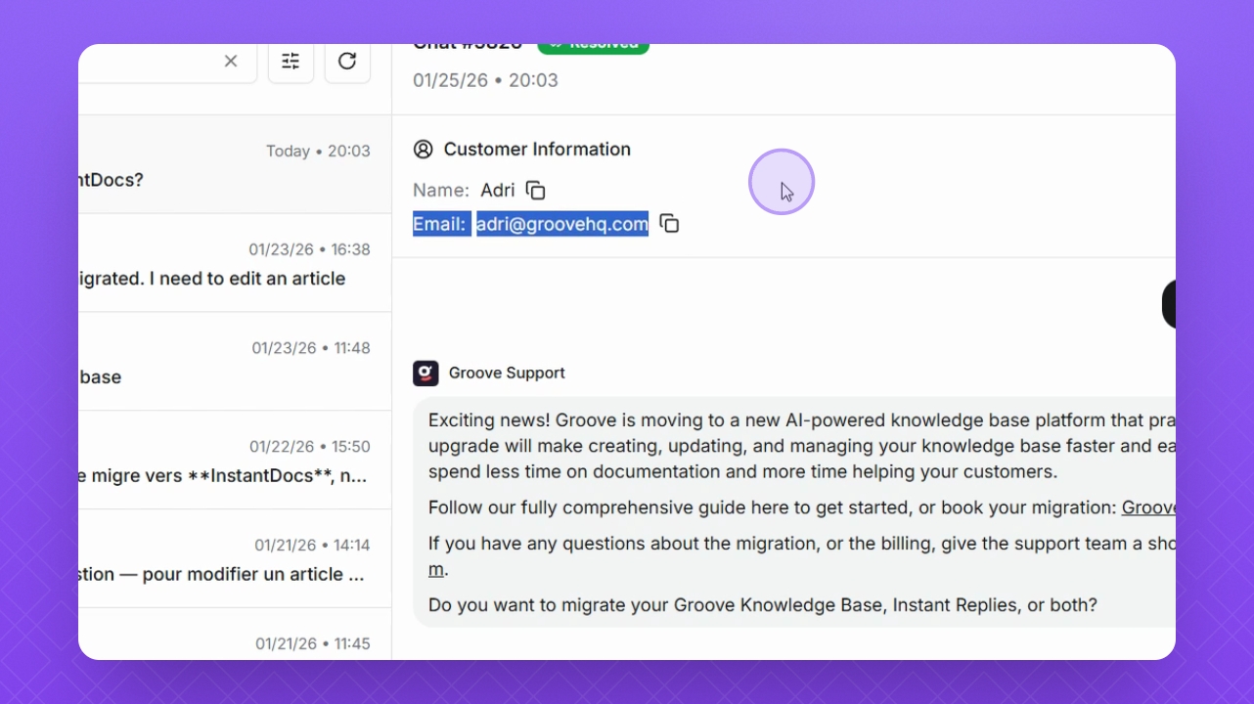Image resolution: width=1254 pixels, height=704 pixels.
Task: Click the chat header date 01/25/26 • 20:03
Action: pyautogui.click(x=485, y=80)
